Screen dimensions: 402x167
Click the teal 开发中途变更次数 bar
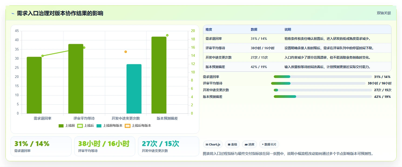134,89
